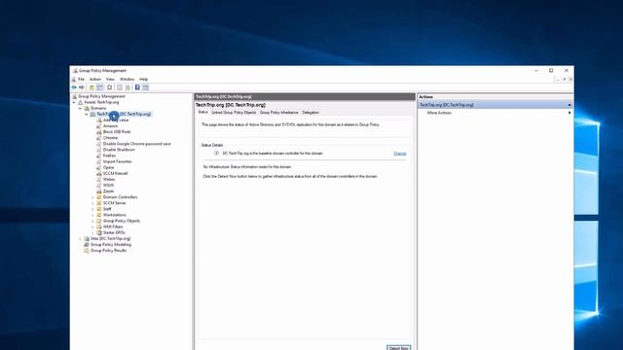Open the View menu
The width and height of the screenshot is (623, 350).
point(110,80)
